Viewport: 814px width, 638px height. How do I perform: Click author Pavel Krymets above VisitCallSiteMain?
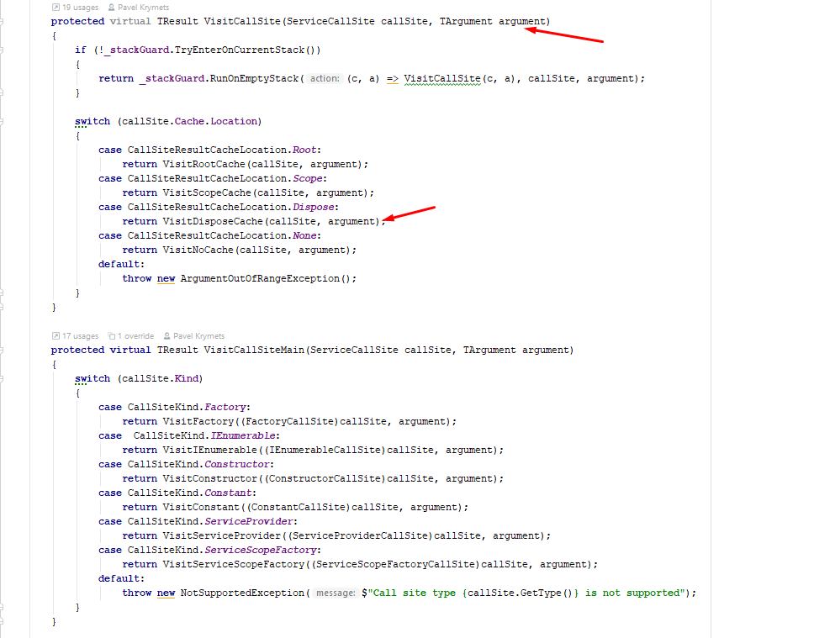(x=198, y=336)
